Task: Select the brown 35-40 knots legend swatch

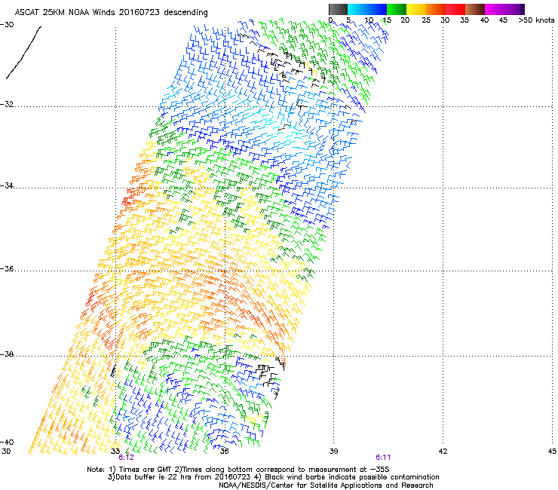Action: [x=475, y=9]
